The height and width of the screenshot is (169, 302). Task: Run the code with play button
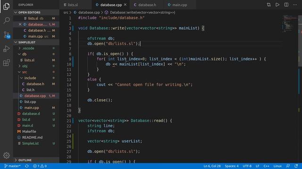(x=277, y=5)
